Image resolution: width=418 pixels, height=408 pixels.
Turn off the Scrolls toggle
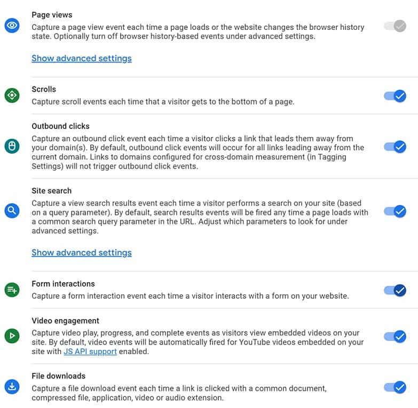coord(395,96)
